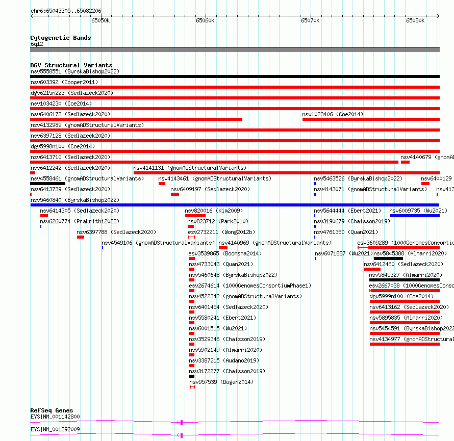Image resolution: width=454 pixels, height=441 pixels.
Task: Open the nsv5558551 (ByrskaBishop2022) variant label
Action: [x=74, y=71]
